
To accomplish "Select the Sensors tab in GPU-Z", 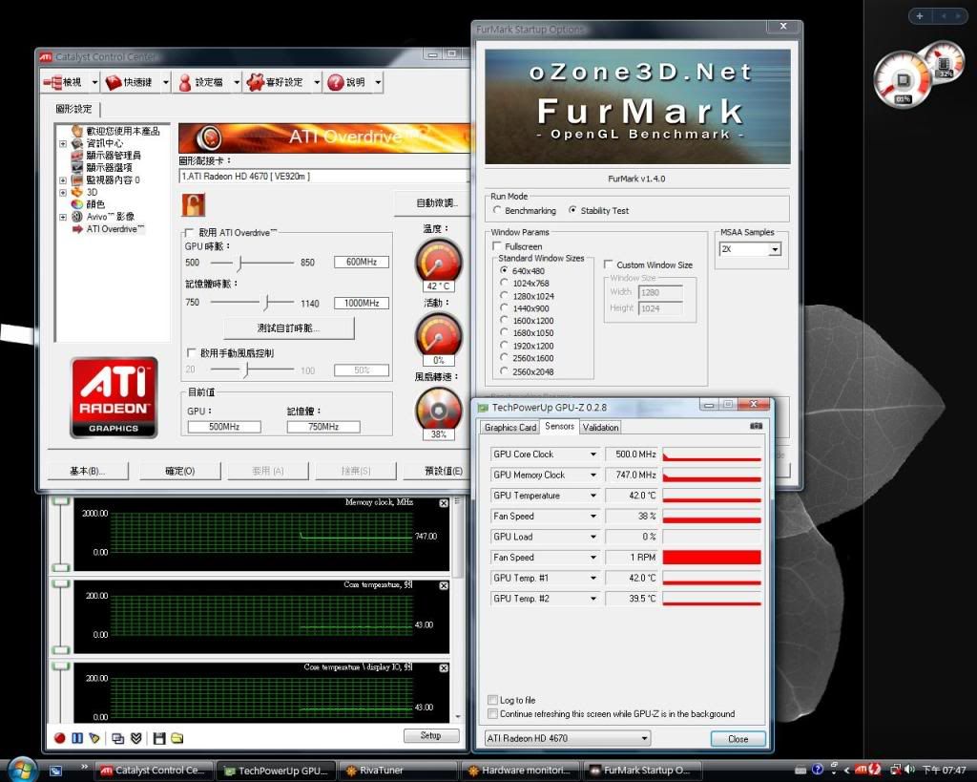I will (559, 426).
